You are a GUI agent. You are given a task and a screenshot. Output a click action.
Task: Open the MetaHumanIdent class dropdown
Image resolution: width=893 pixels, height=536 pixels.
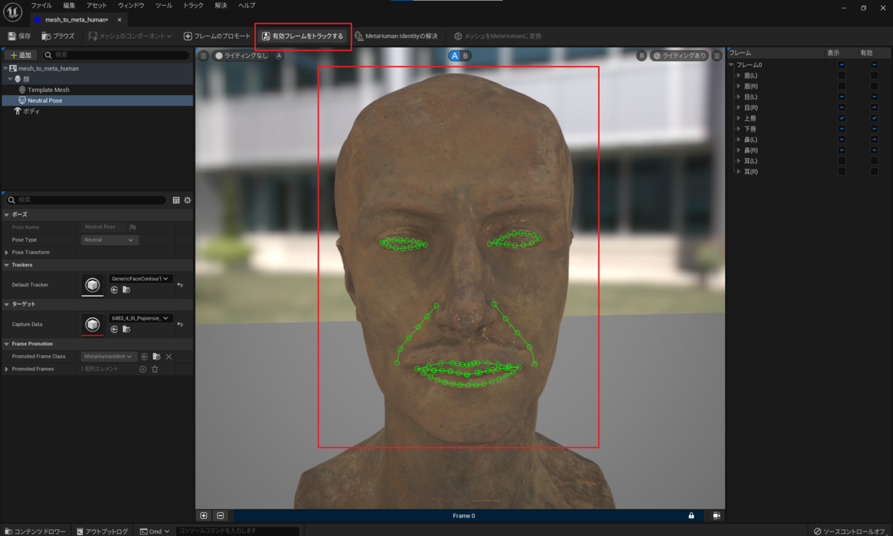(109, 357)
